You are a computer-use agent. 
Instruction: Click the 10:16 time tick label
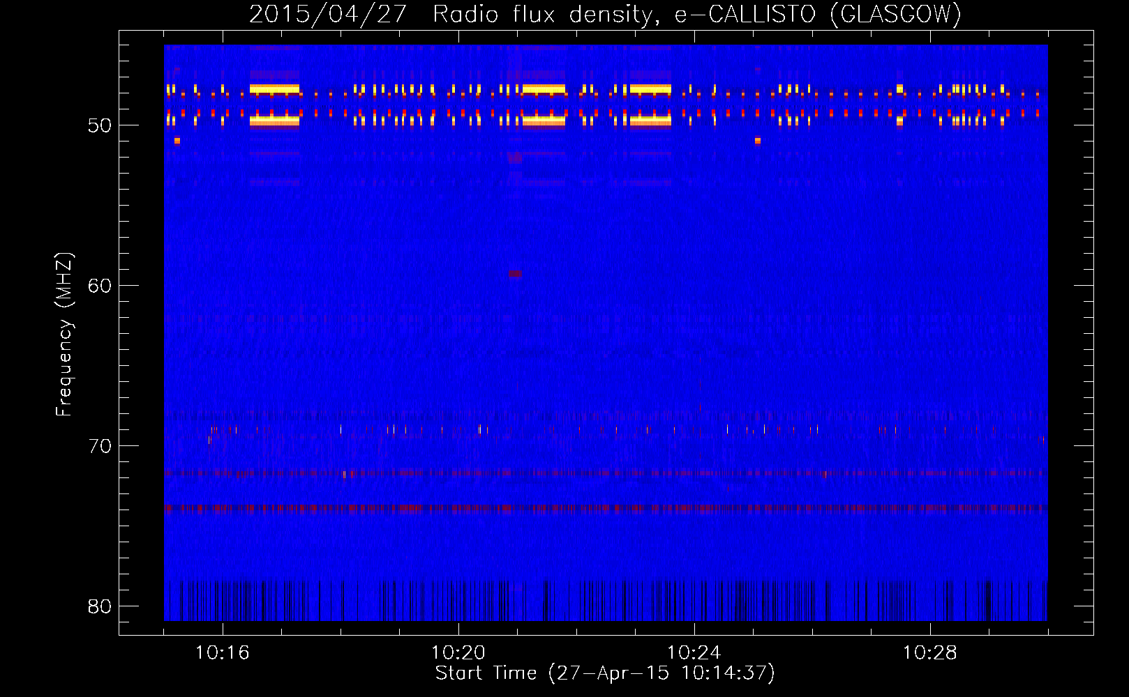click(223, 652)
